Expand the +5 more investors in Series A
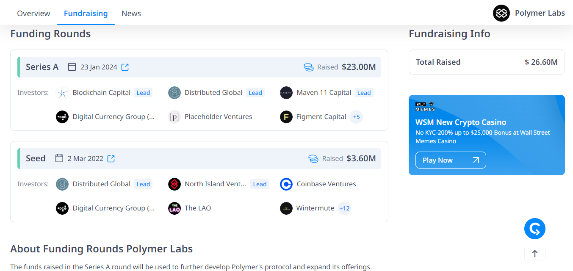Screen dimensions: 573x271 pos(356,117)
